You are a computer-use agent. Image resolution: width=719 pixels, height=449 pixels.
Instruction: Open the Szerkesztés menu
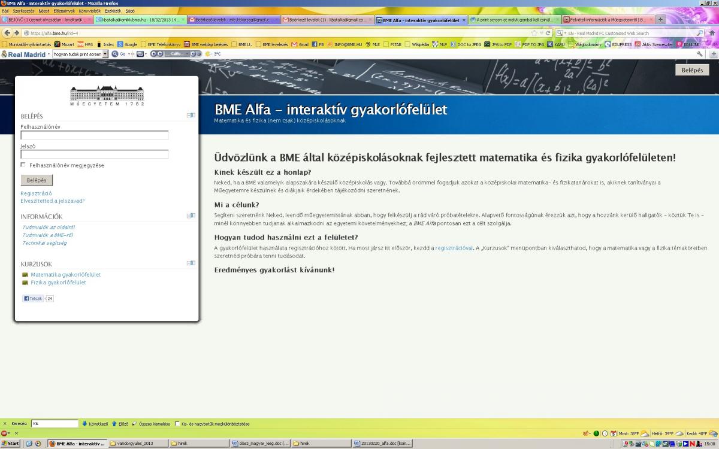tap(23, 11)
